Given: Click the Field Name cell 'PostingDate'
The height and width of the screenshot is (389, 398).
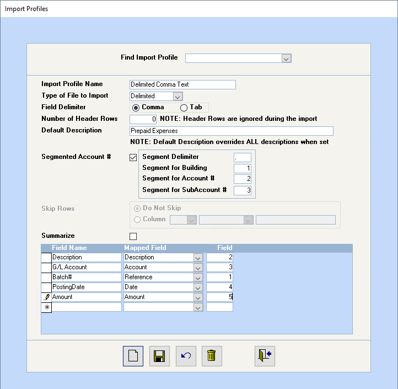Looking at the screenshot, I should (87, 287).
